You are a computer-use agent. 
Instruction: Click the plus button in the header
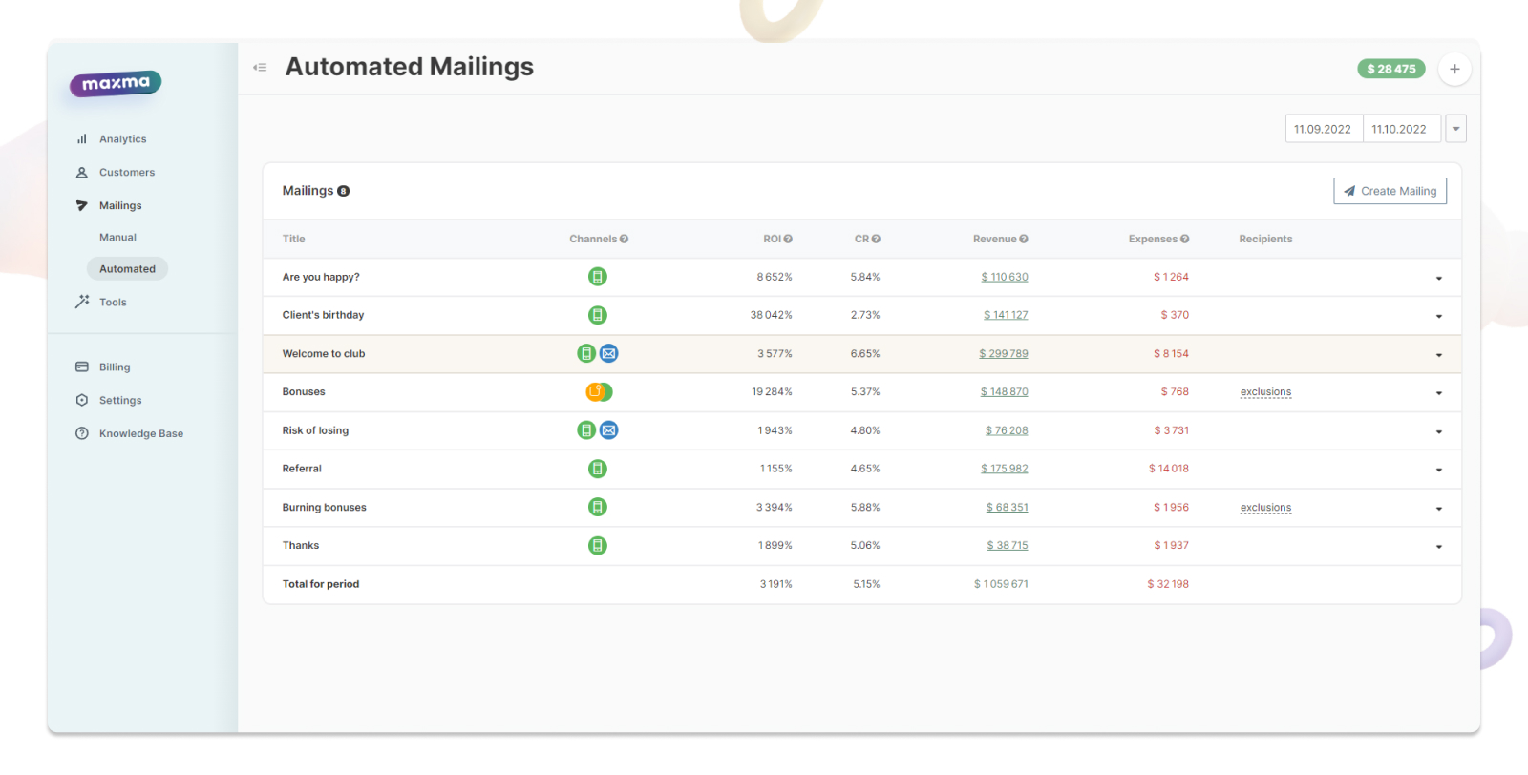pos(1454,69)
